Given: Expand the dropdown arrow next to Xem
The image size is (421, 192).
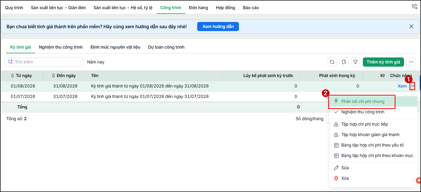Looking at the screenshot, I should 412,86.
